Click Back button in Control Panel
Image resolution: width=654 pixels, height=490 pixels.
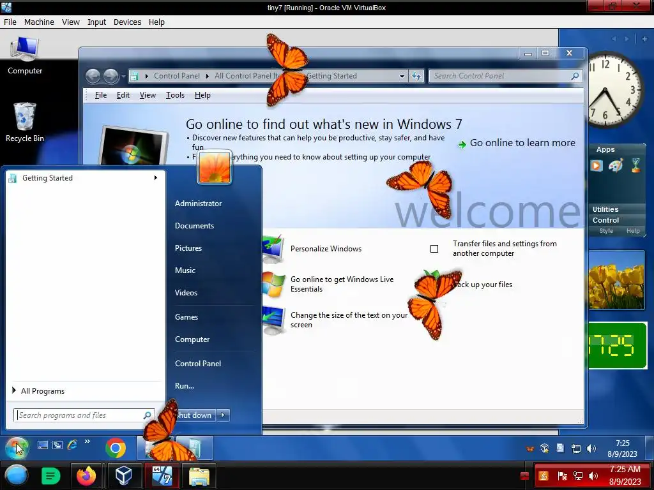[93, 77]
